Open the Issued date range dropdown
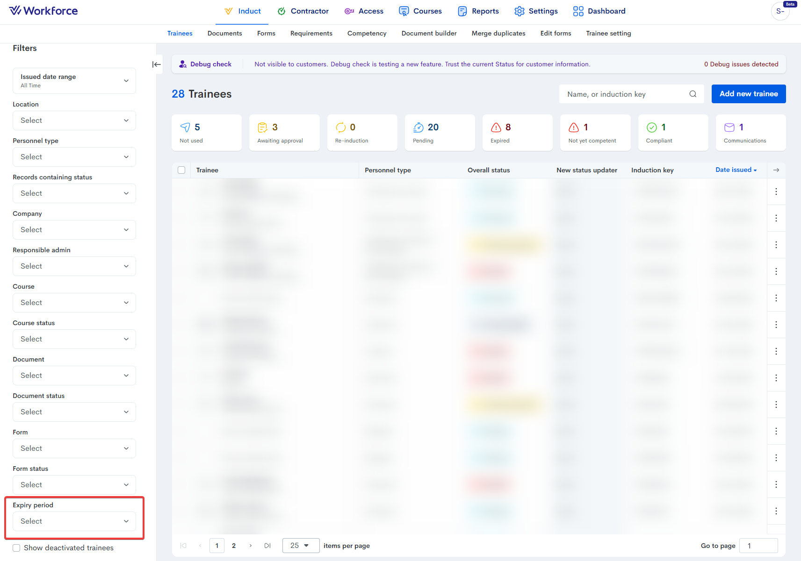801x561 pixels. [74, 81]
